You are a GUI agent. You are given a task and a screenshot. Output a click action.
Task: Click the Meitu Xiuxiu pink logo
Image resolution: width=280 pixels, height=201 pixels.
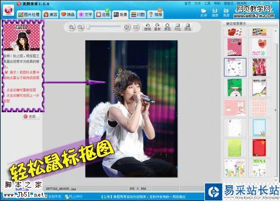coord(8,11)
